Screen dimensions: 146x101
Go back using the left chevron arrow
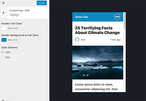pyautogui.click(x=4, y=13)
